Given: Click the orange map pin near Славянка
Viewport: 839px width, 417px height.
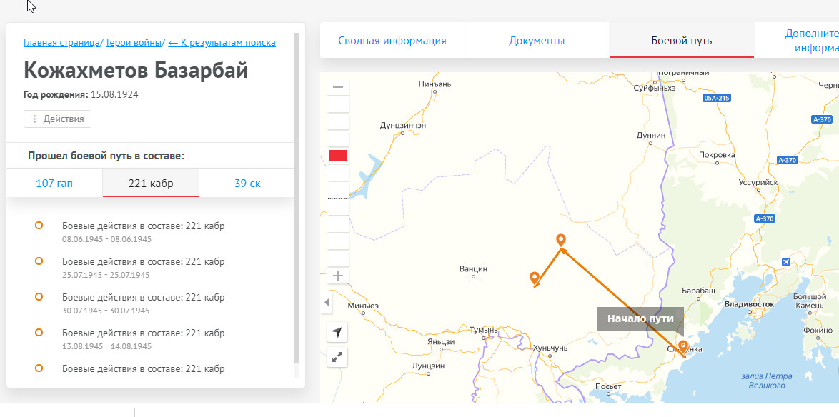Looking at the screenshot, I should pos(683,347).
